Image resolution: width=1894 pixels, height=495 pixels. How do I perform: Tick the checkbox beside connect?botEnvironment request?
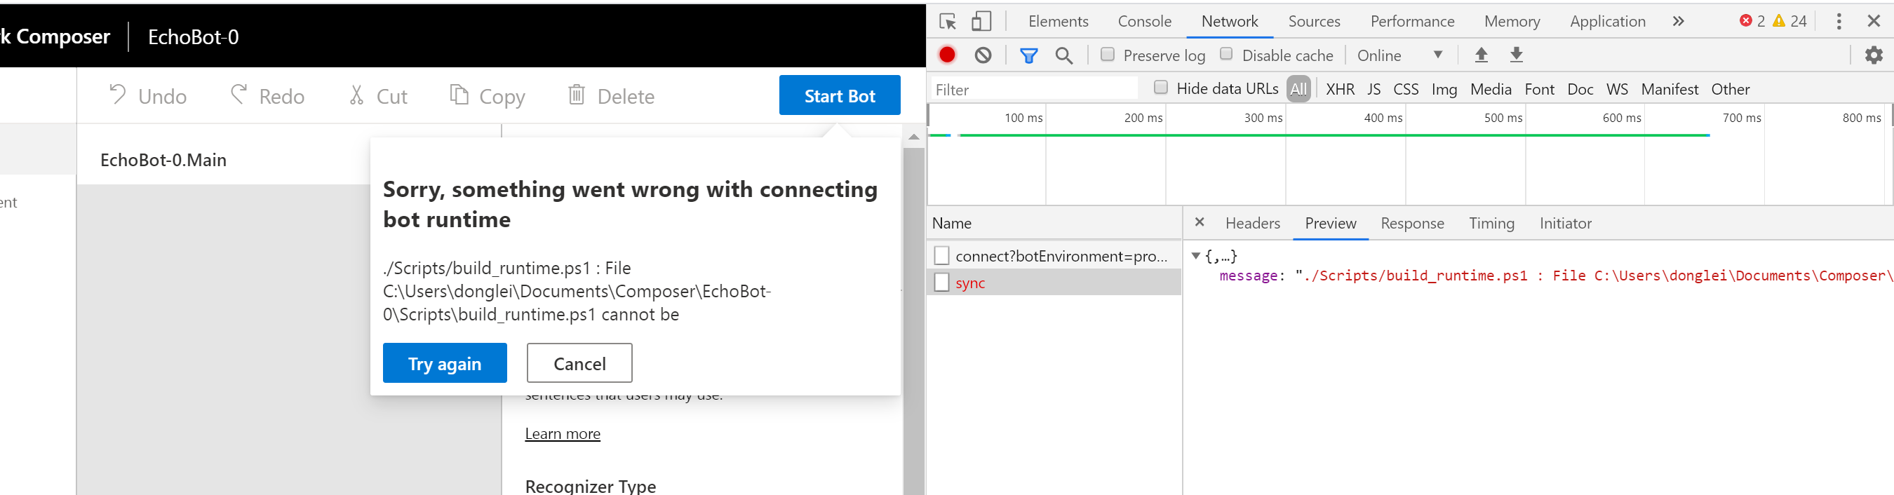[941, 256]
